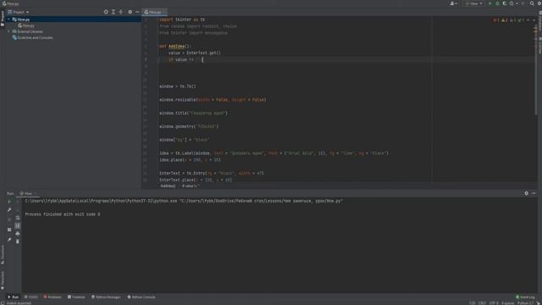Go to next highlighted error arrow
542x305 pixels.
(534, 20)
